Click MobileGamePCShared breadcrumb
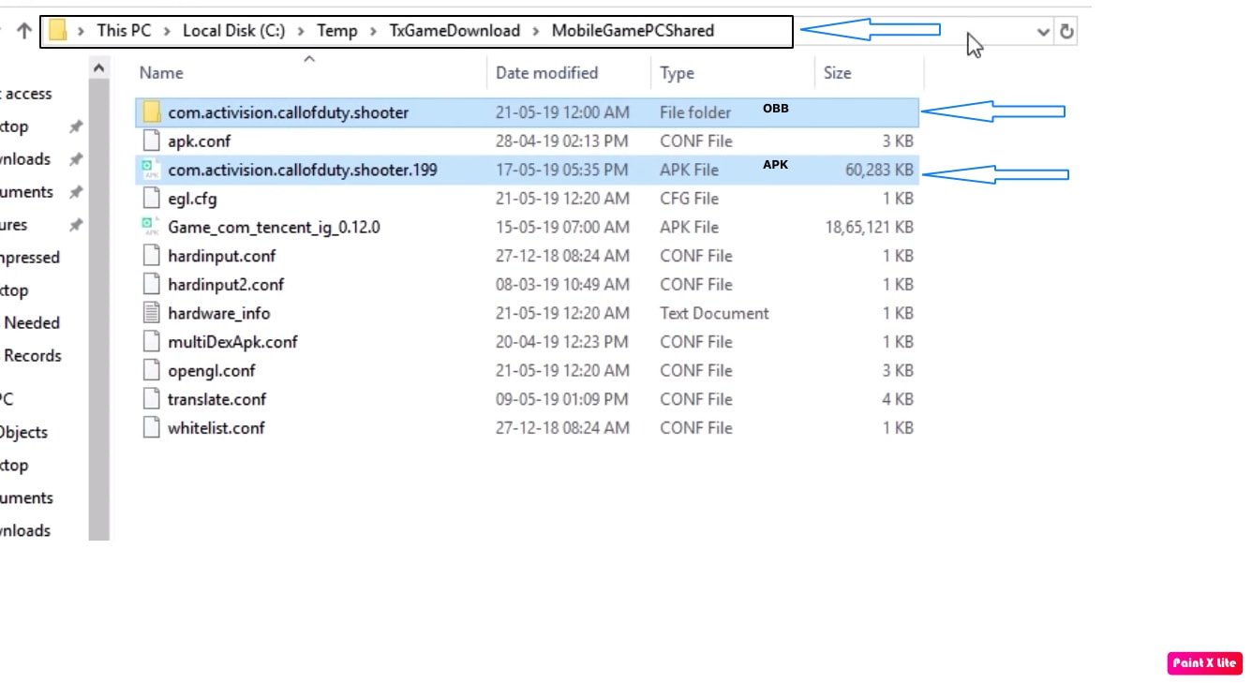 [x=633, y=31]
